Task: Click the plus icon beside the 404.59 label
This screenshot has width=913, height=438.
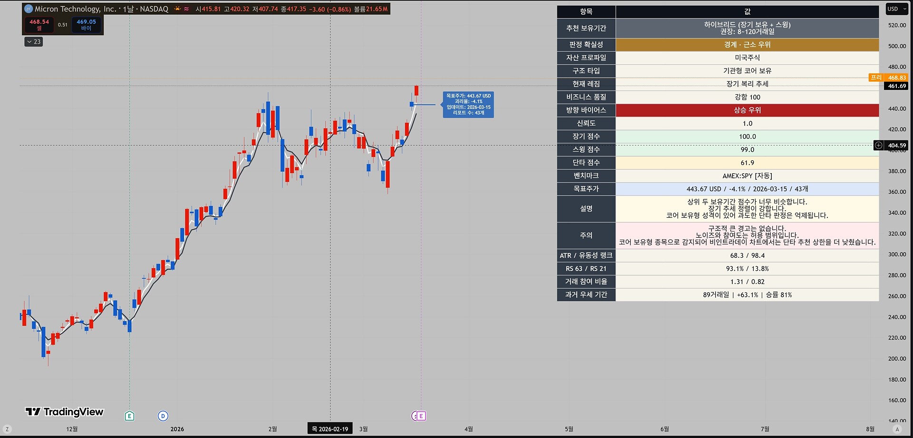Action: pyautogui.click(x=879, y=146)
